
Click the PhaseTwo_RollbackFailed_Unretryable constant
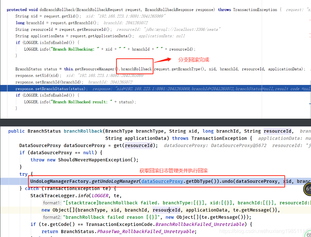pyautogui.click(x=146, y=231)
